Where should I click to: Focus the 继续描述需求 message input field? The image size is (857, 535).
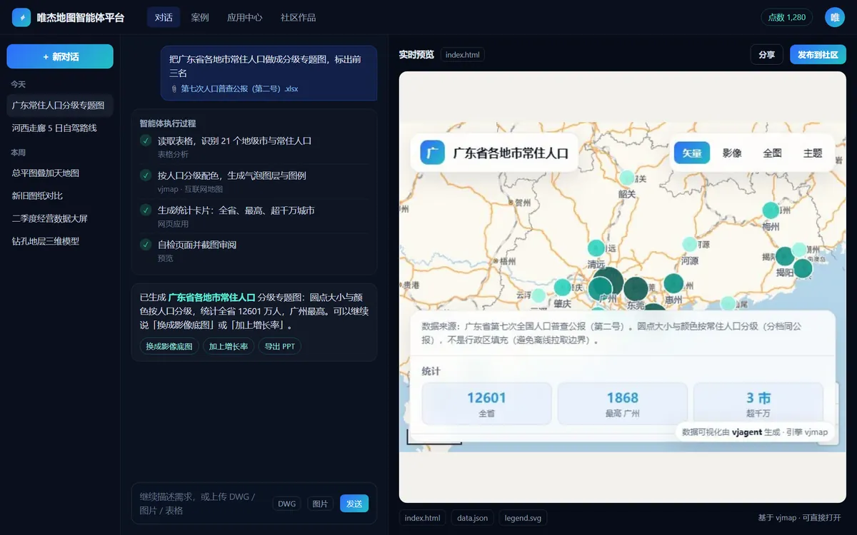[x=201, y=504]
